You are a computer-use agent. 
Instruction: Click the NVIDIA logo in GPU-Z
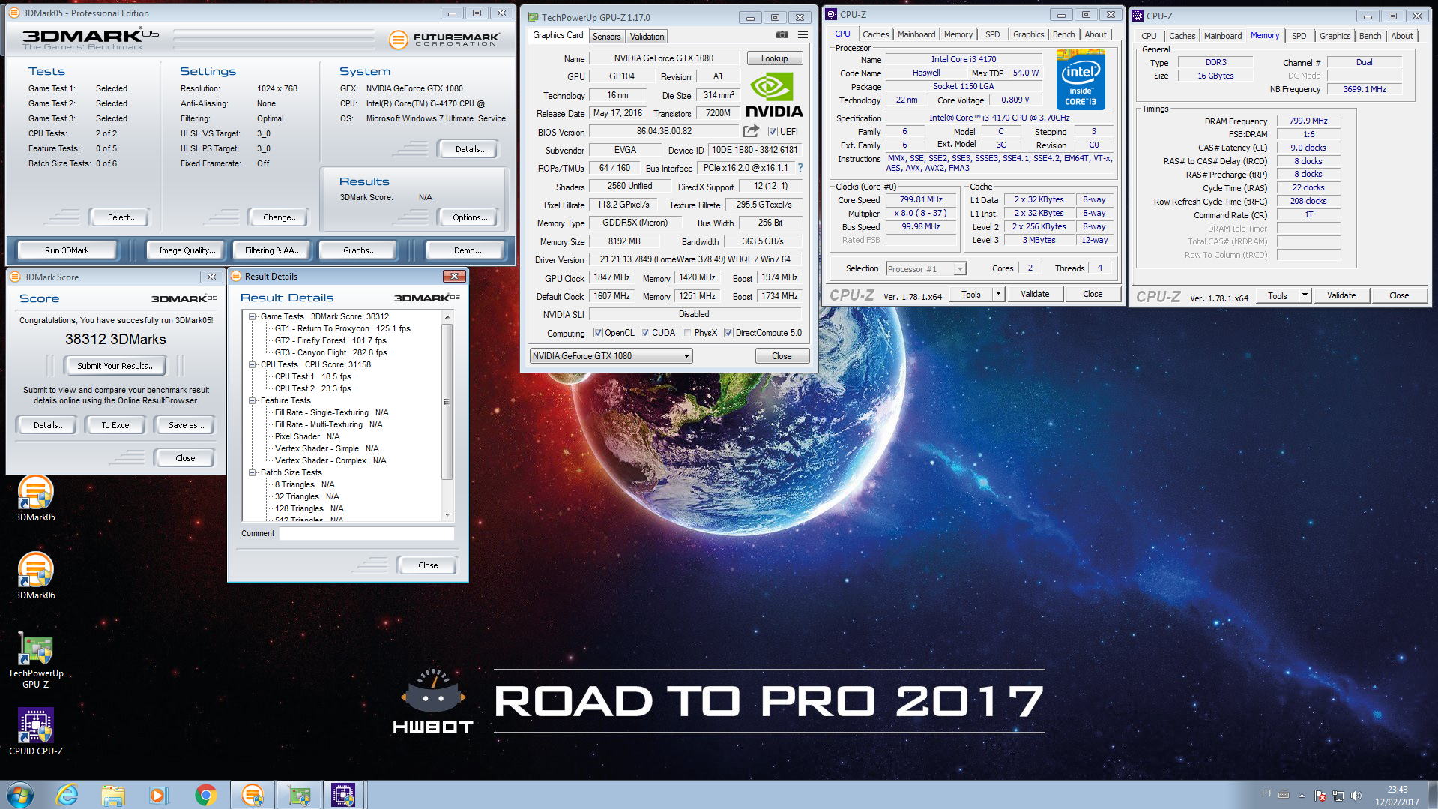click(x=774, y=95)
